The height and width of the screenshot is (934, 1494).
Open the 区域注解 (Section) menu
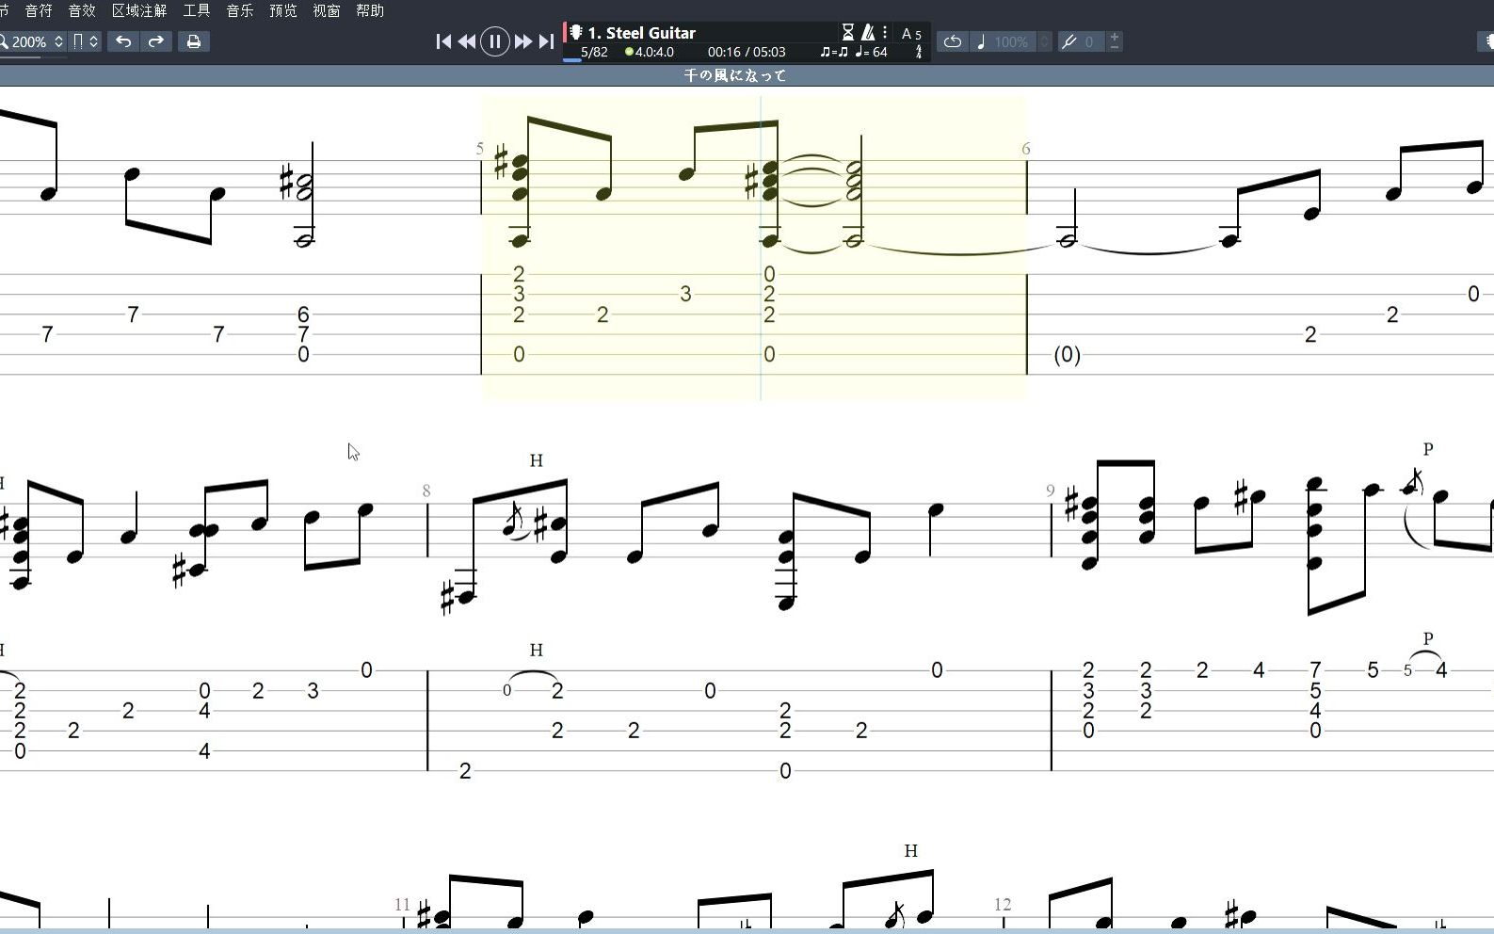(139, 10)
